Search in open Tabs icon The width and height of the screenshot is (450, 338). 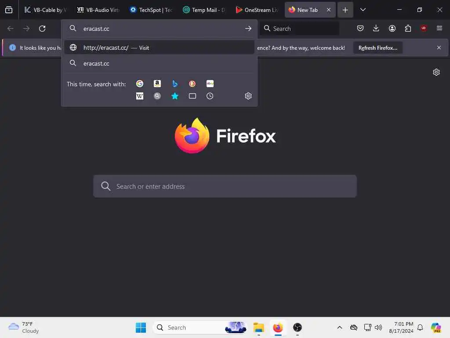192,96
